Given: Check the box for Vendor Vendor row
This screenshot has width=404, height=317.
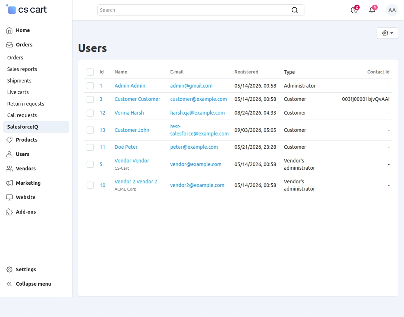Looking at the screenshot, I should pos(90,164).
